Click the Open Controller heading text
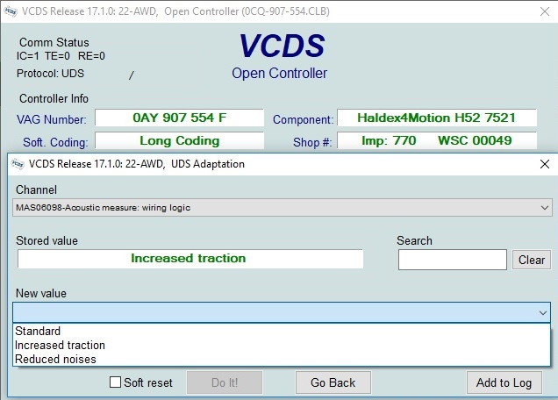558x400 pixels. click(x=279, y=74)
